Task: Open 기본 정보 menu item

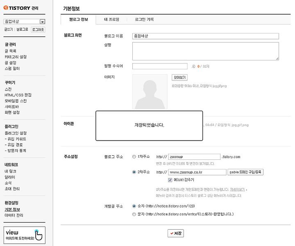Action: (x=12, y=209)
